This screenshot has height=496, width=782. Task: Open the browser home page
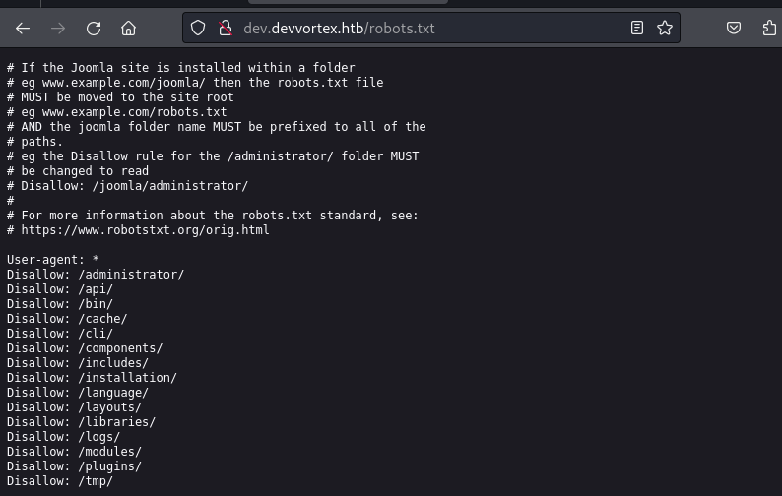[128, 29]
